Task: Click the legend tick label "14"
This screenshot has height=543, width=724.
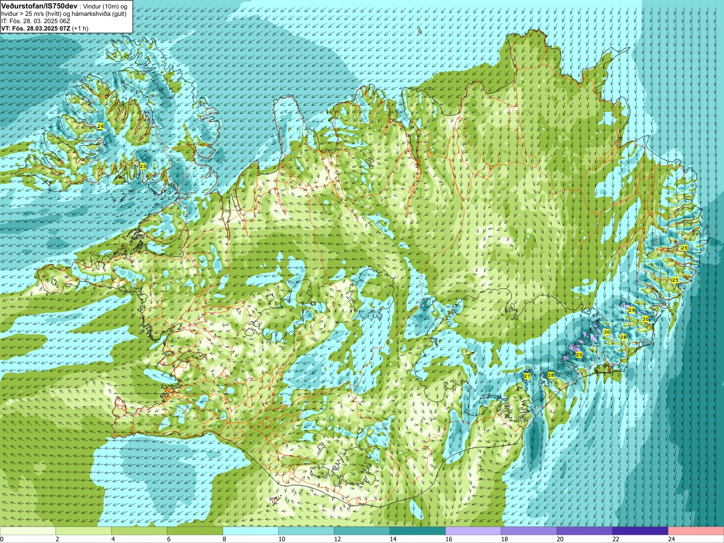Action: click(393, 539)
